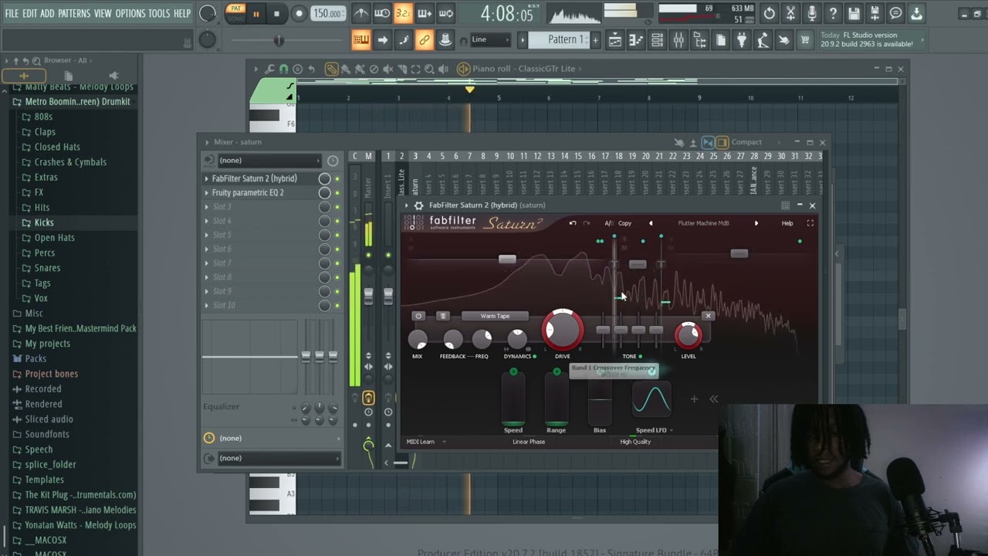Arm the transport record button
Viewport: 988px width, 556px height.
click(299, 14)
